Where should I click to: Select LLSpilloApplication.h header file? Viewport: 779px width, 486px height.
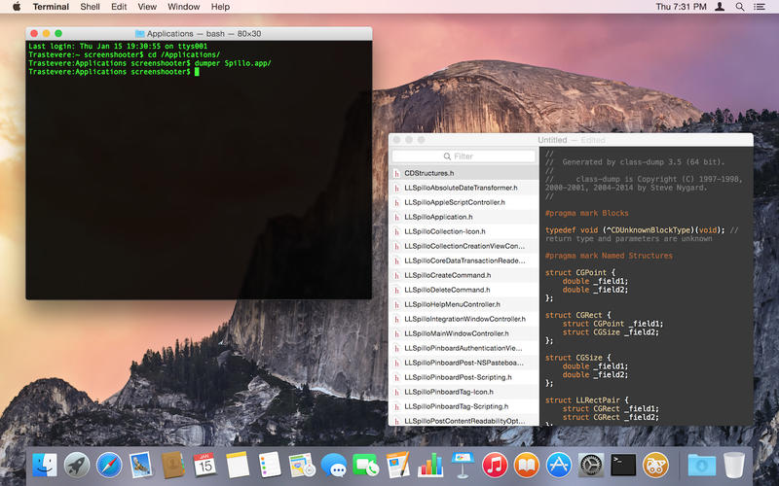[x=438, y=217]
